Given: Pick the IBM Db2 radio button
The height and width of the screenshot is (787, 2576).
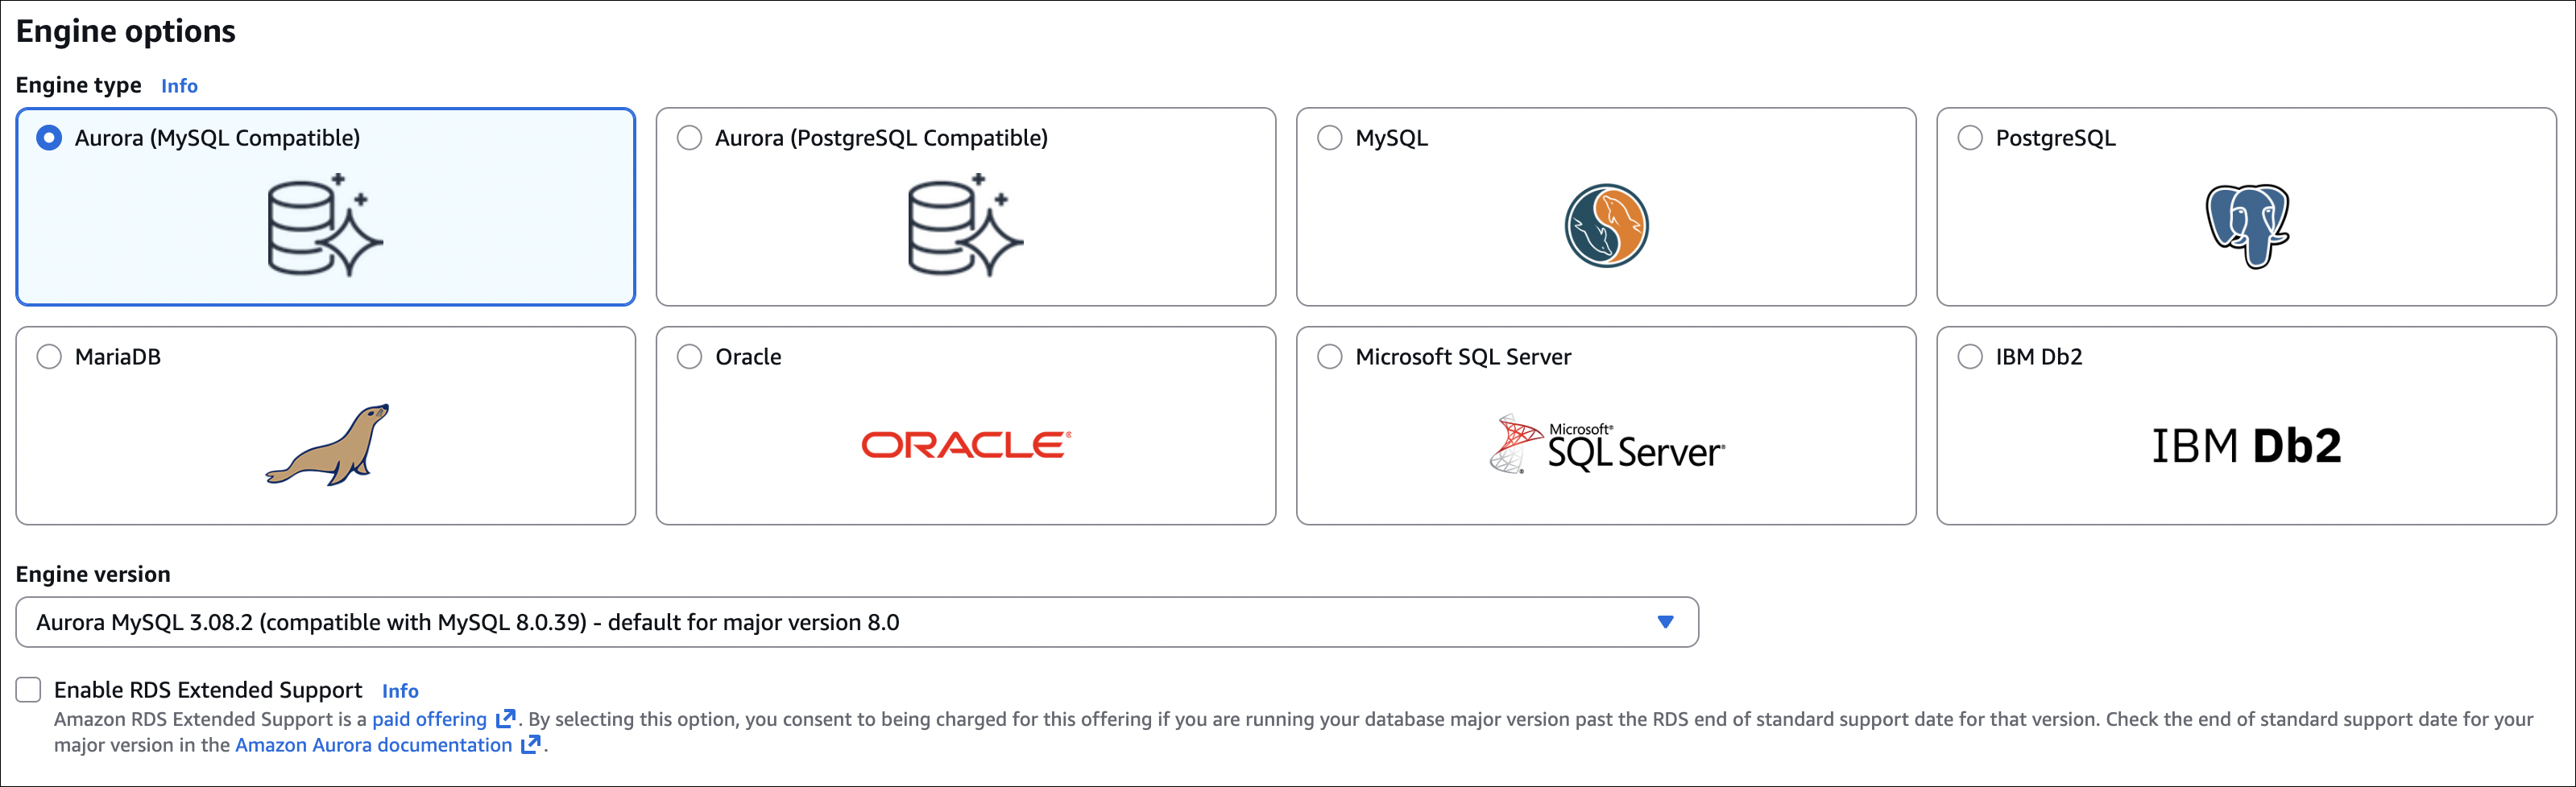Looking at the screenshot, I should 1969,356.
